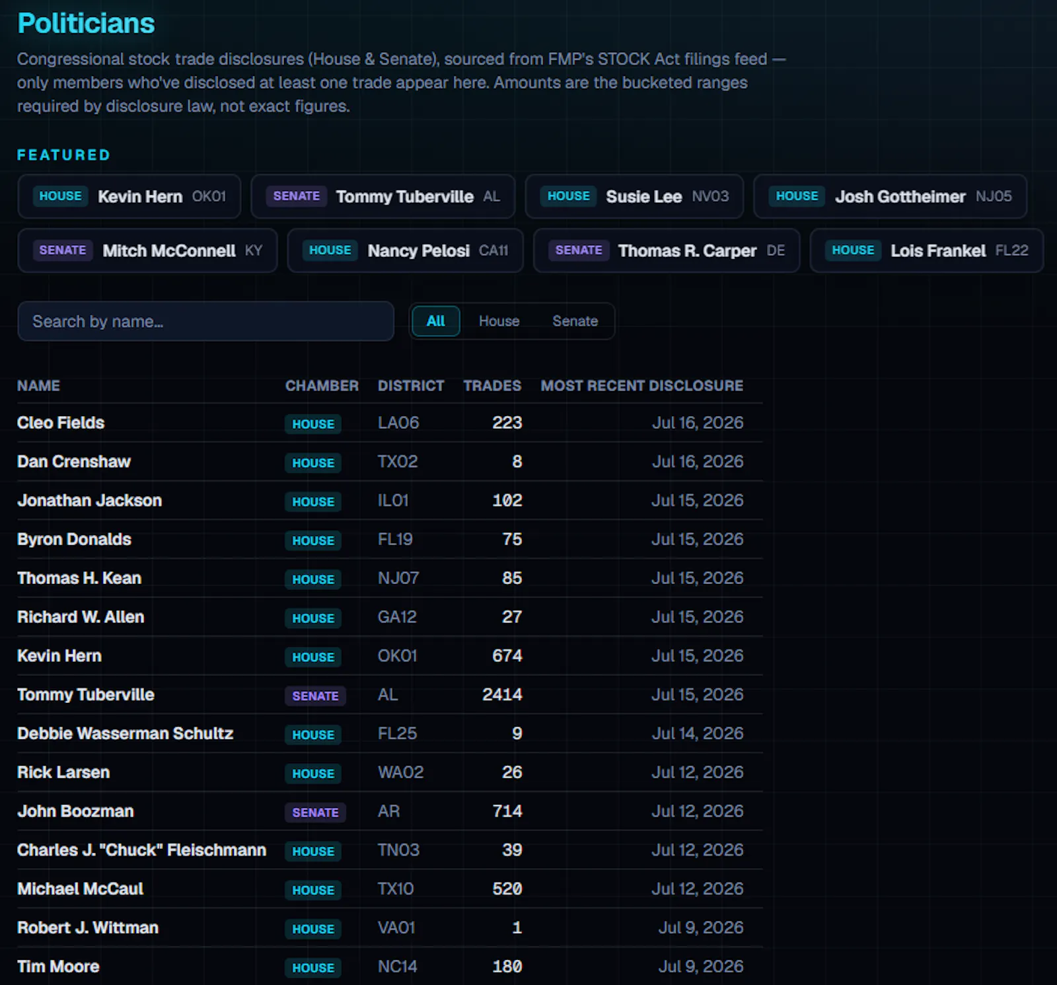Click district TN03
Image resolution: width=1057 pixels, height=985 pixels.
[398, 850]
